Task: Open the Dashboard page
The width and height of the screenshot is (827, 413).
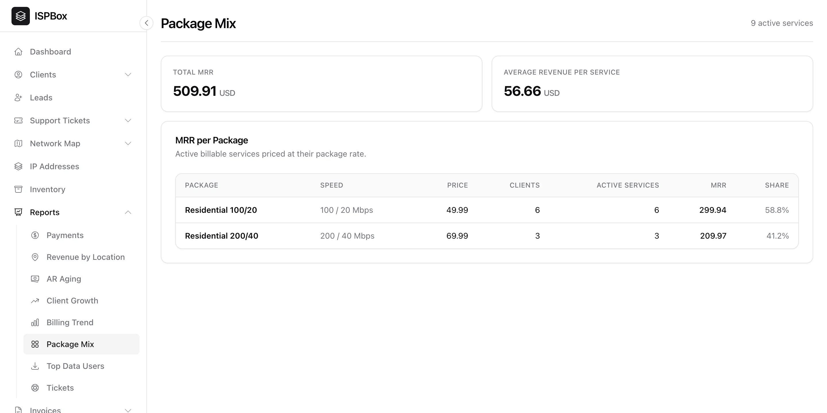Action: pos(73,52)
